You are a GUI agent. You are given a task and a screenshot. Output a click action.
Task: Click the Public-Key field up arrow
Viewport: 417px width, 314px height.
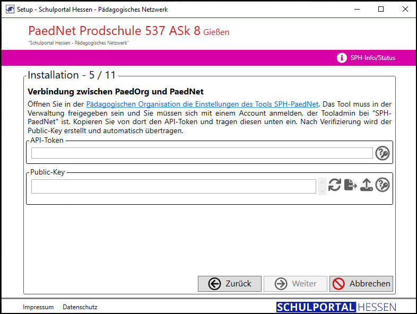click(322, 182)
